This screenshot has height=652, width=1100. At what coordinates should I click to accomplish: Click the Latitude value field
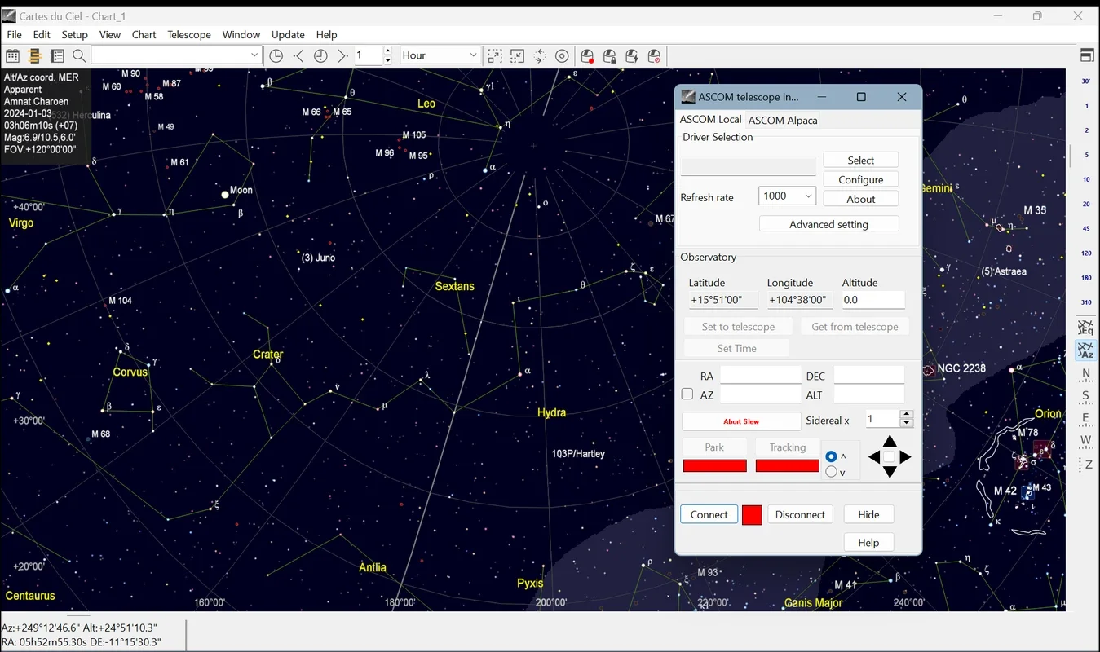[723, 300]
